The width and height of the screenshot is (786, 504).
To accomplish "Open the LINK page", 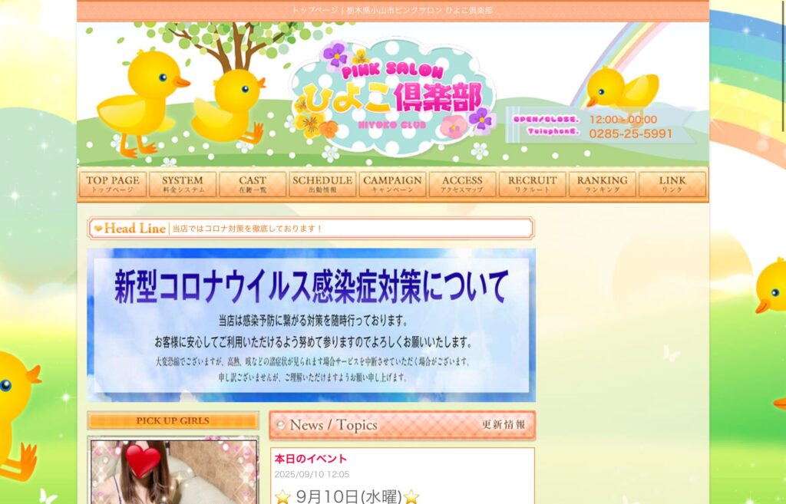I will (x=672, y=184).
